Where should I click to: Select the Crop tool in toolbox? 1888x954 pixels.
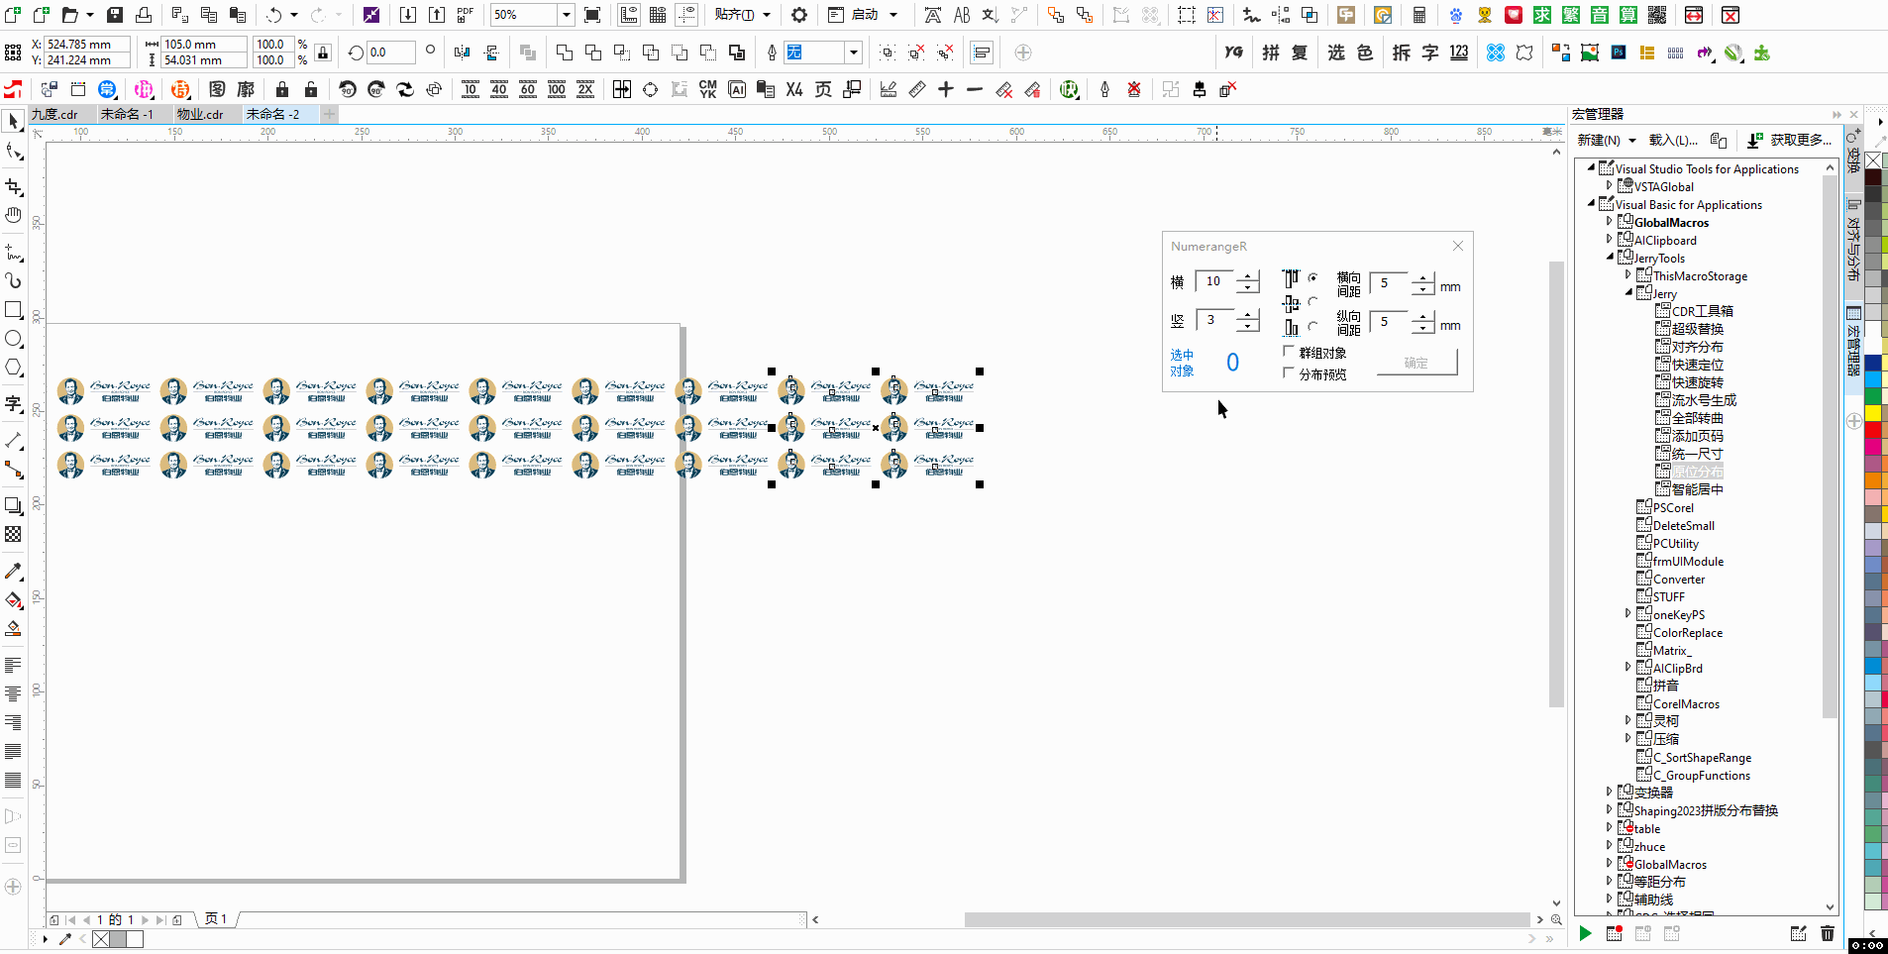point(14,187)
